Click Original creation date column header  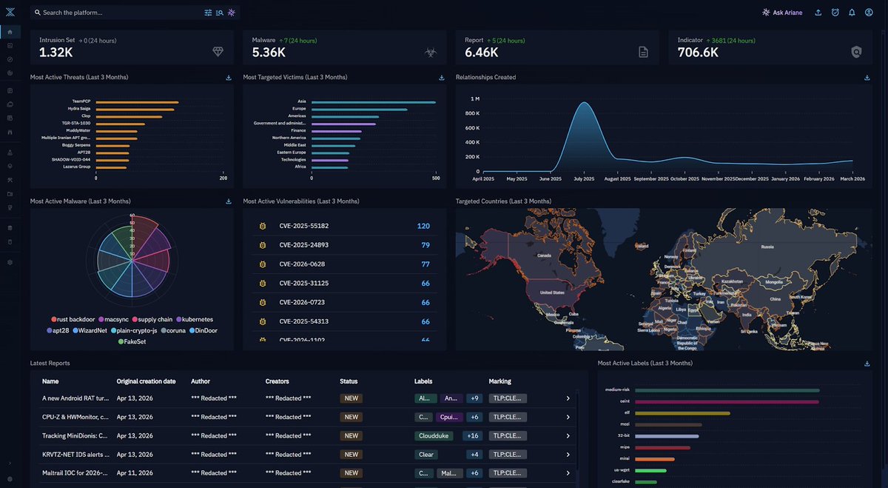pos(147,381)
